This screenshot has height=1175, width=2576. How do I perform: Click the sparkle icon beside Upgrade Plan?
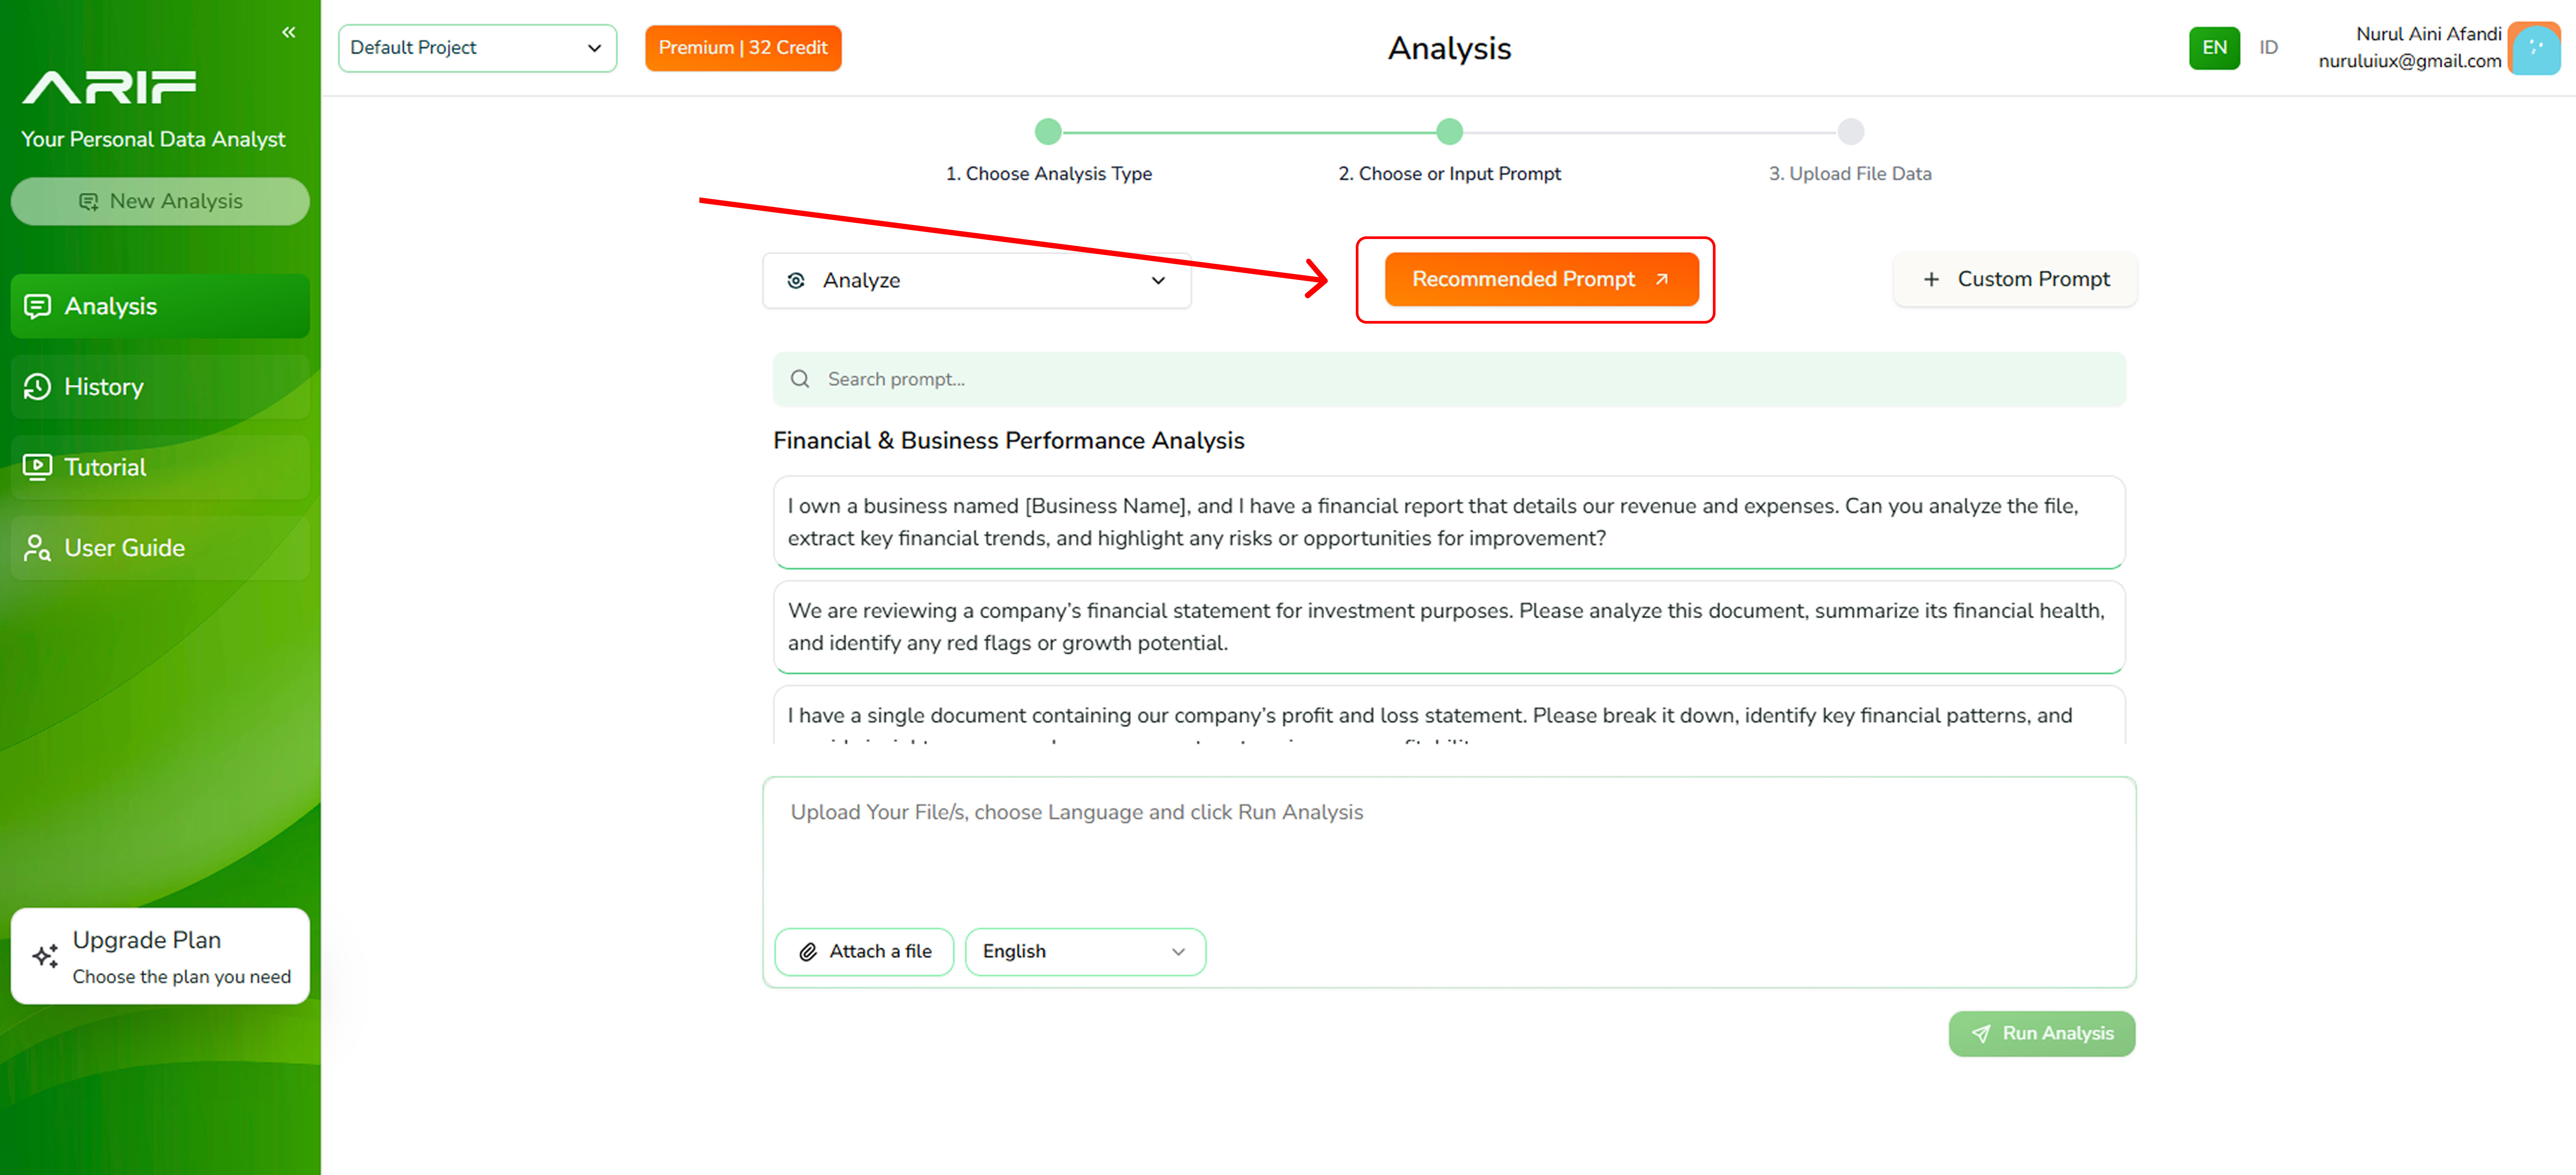tap(45, 956)
